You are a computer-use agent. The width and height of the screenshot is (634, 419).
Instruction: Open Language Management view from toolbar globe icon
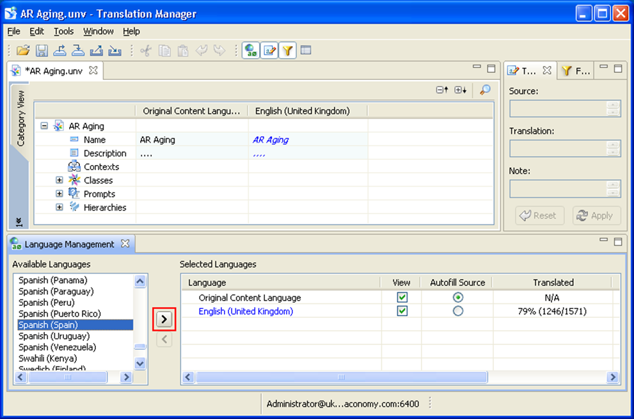pos(251,51)
